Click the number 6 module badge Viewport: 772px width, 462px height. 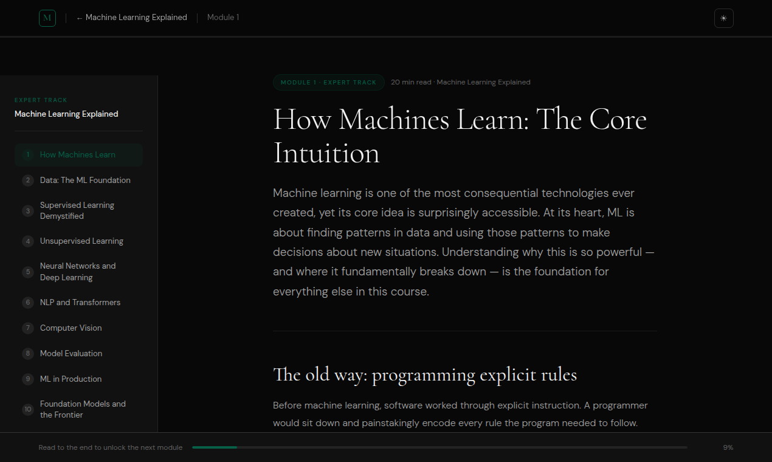click(27, 302)
